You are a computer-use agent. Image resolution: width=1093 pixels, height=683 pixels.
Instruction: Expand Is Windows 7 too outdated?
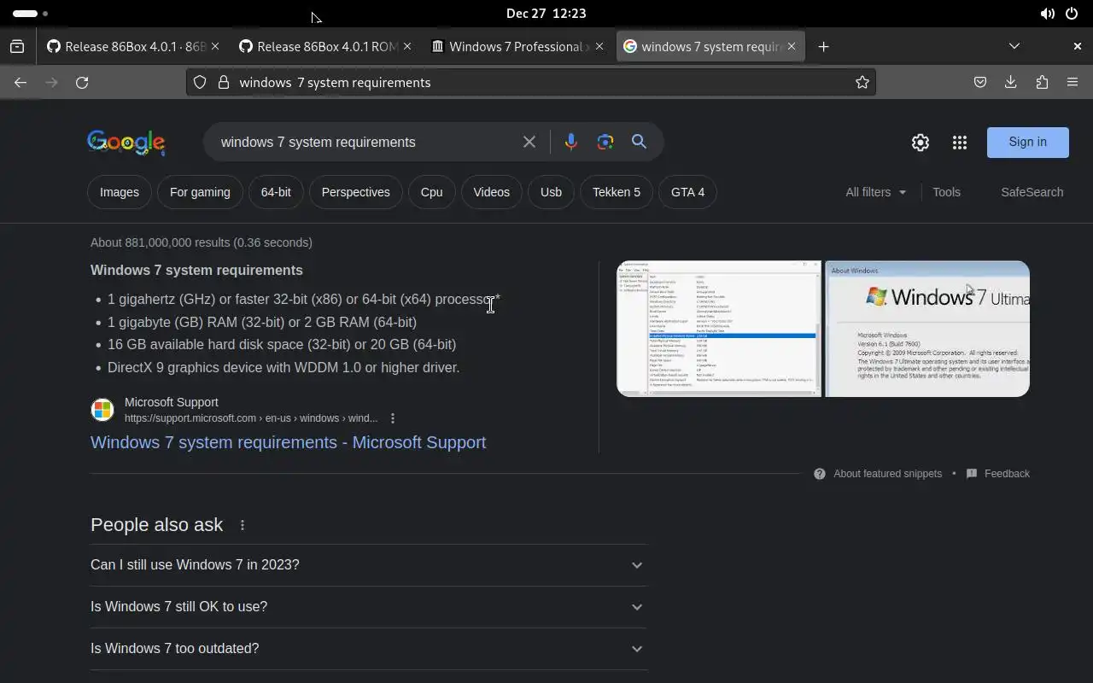click(369, 649)
